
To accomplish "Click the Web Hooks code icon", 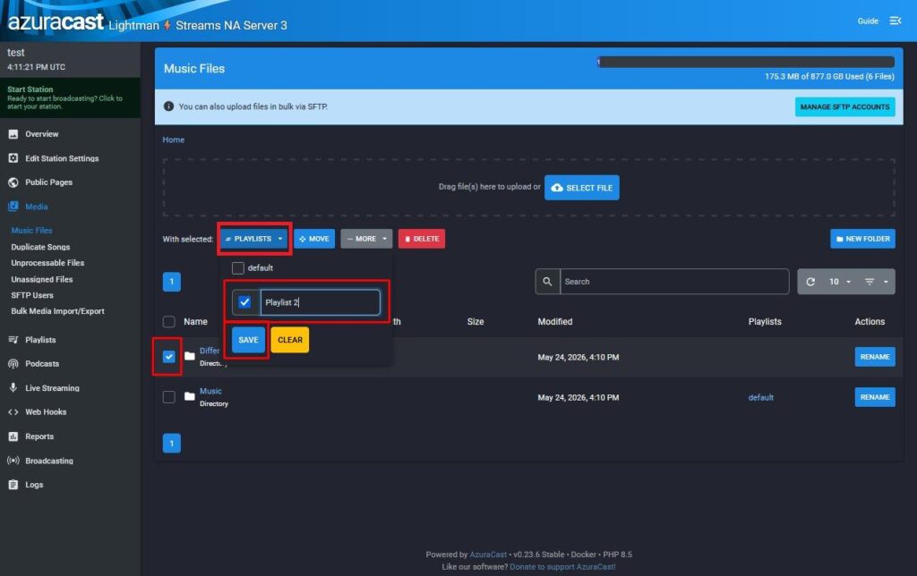I will [13, 411].
